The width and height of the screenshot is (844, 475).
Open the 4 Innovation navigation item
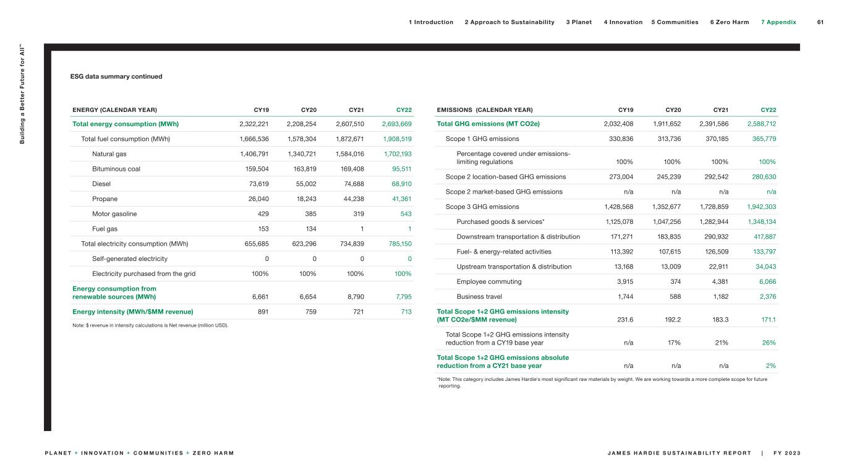[622, 22]
